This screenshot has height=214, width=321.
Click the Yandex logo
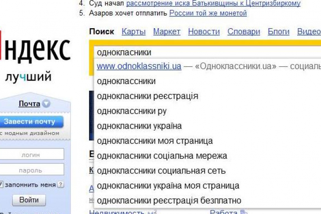click(35, 49)
